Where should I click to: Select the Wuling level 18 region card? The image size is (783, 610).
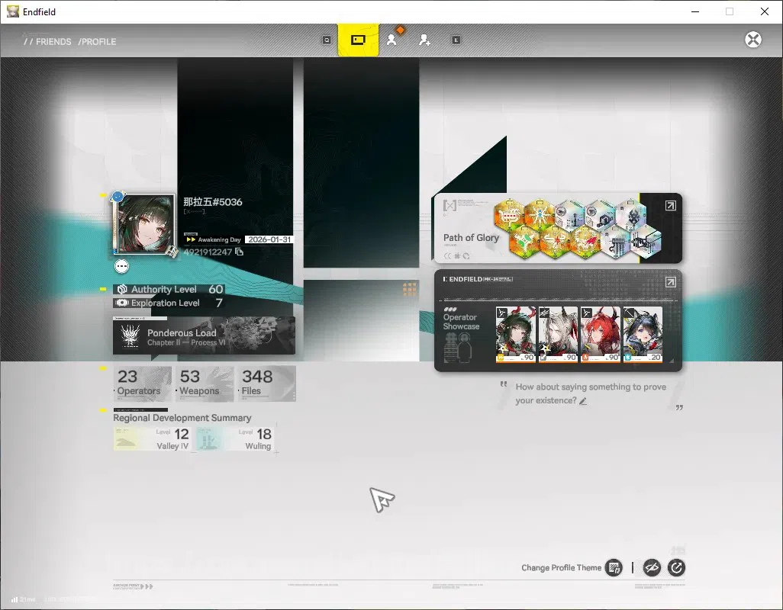235,439
